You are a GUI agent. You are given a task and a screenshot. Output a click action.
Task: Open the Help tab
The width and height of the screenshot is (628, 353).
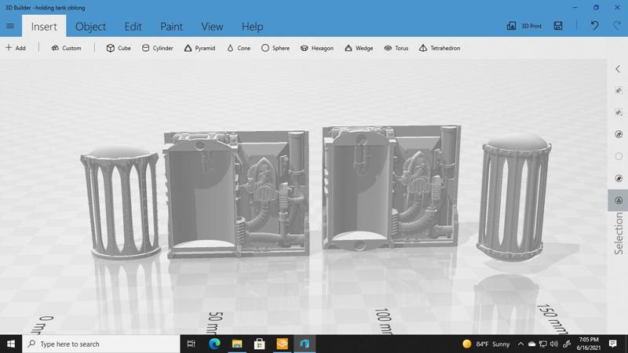tap(252, 27)
